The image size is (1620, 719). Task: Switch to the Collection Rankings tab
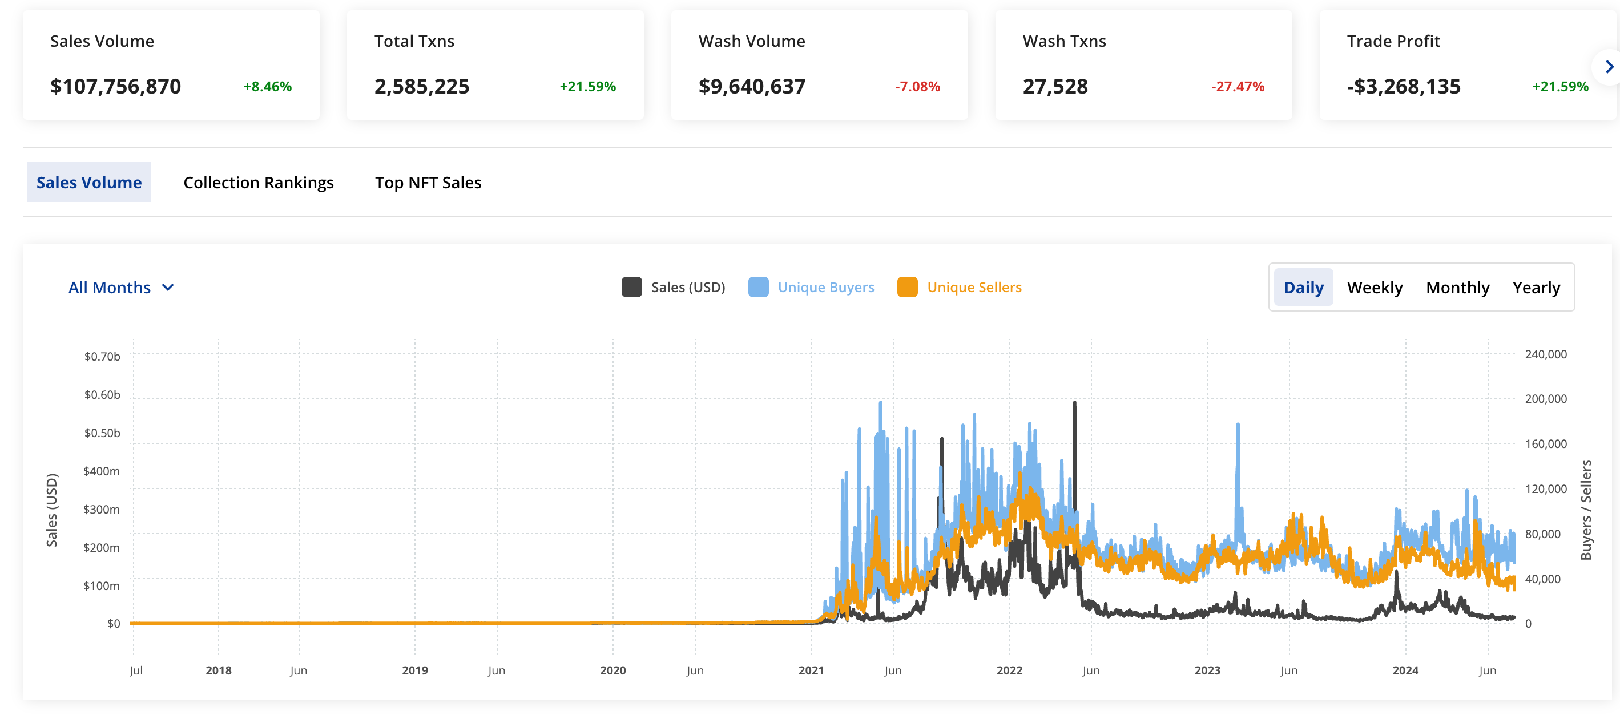(259, 182)
